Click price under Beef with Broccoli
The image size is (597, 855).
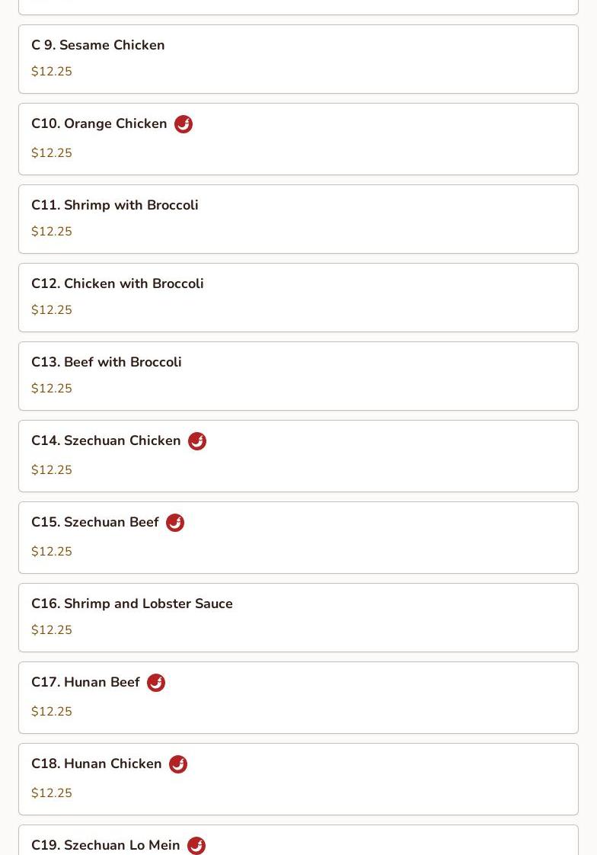[x=52, y=389]
